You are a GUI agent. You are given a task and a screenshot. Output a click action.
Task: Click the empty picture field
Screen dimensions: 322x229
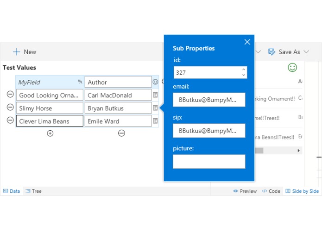(x=209, y=162)
